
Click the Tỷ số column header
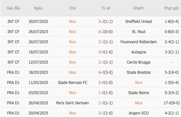pos(106,8)
